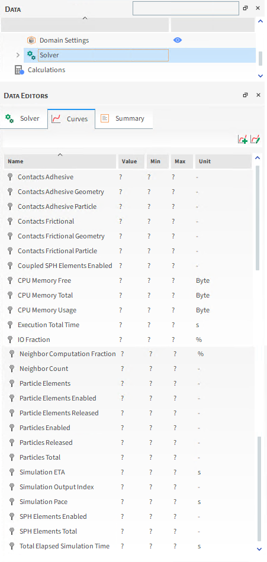Undock the Data Editors panel
Image resolution: width=267 pixels, height=562 pixels.
pyautogui.click(x=246, y=95)
